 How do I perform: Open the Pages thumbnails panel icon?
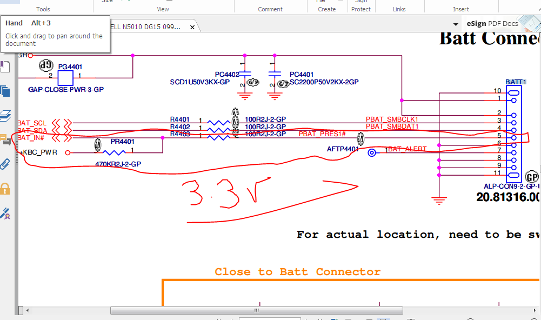(x=5, y=91)
